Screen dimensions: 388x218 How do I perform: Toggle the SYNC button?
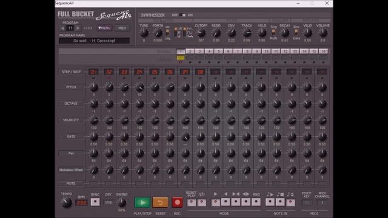95,202
